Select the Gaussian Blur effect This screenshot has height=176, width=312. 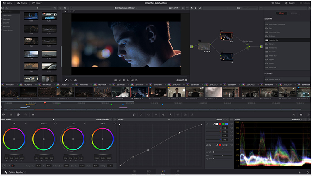tap(287, 40)
